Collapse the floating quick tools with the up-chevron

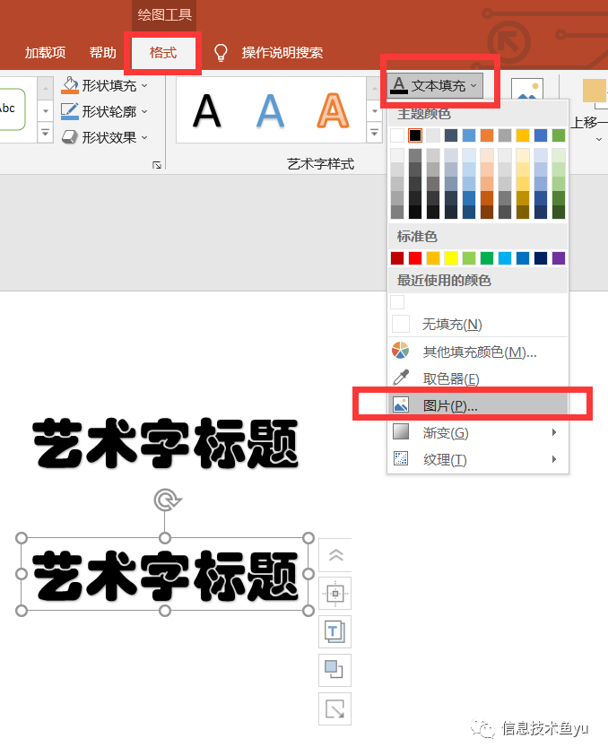[x=335, y=555]
